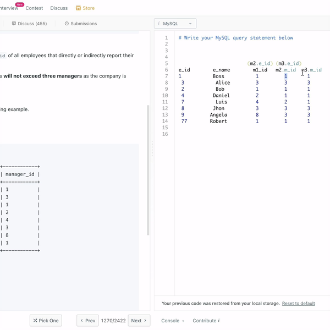Viewport: 330px width, 330px height.
Task: Click the problem counter 1270/2422
Action: point(113,321)
